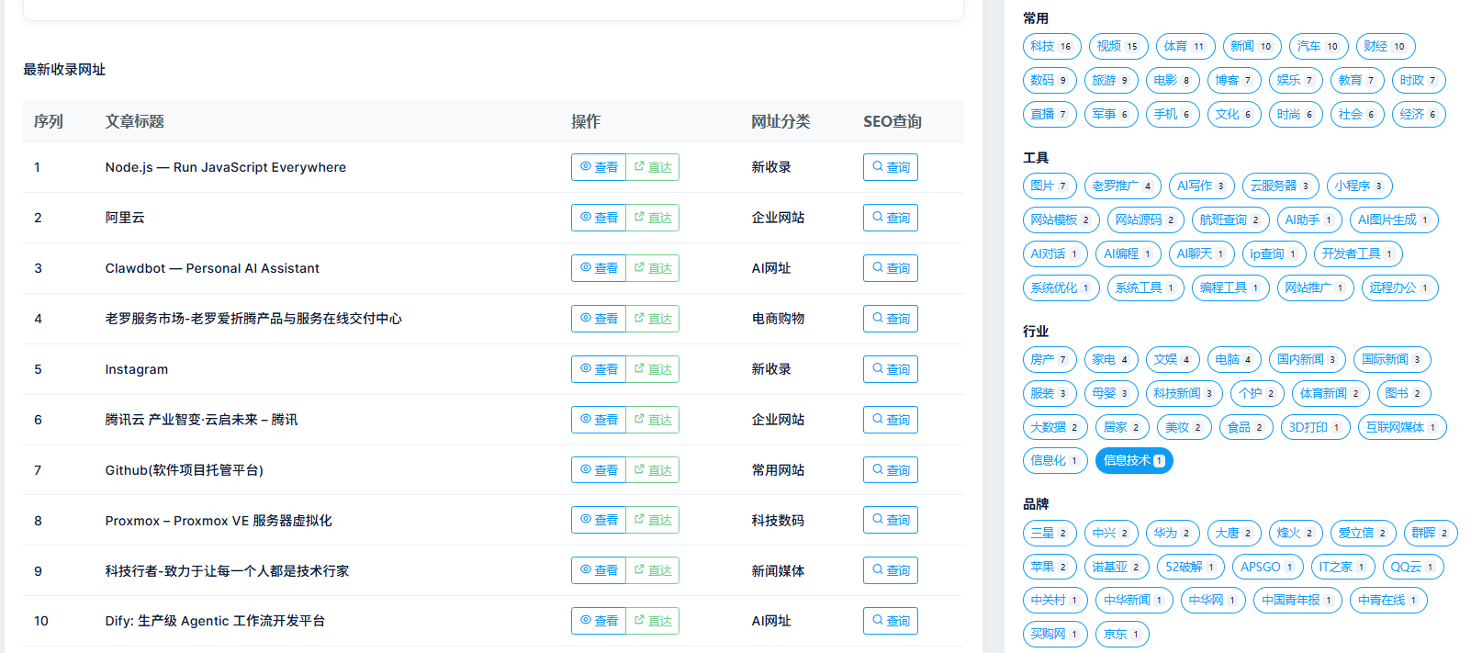Screen dimensions: 1471x653
Task: Select the 诺基亚 2 brand tag
Action: 1117,567
